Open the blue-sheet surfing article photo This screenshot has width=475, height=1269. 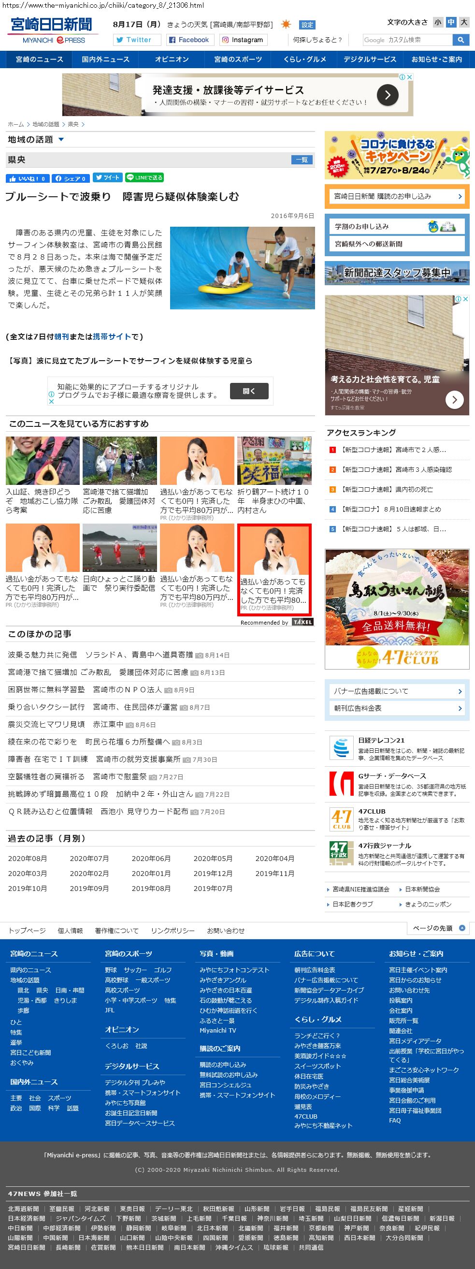coord(242,268)
